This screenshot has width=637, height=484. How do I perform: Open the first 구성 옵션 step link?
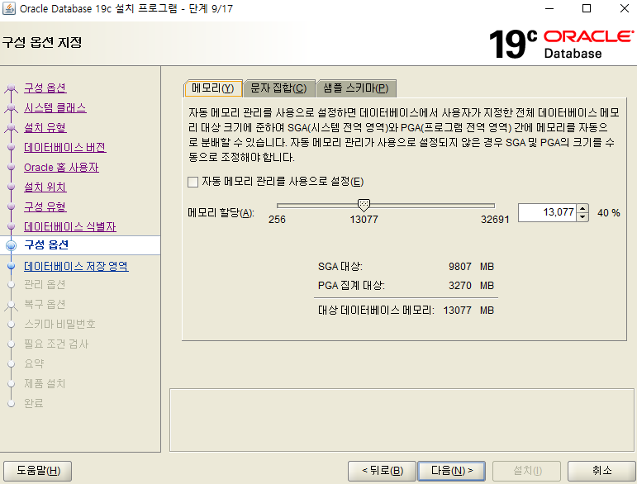coord(45,88)
